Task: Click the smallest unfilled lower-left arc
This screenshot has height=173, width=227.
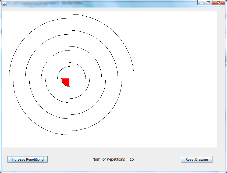Action: pyautogui.click(x=52, y=96)
